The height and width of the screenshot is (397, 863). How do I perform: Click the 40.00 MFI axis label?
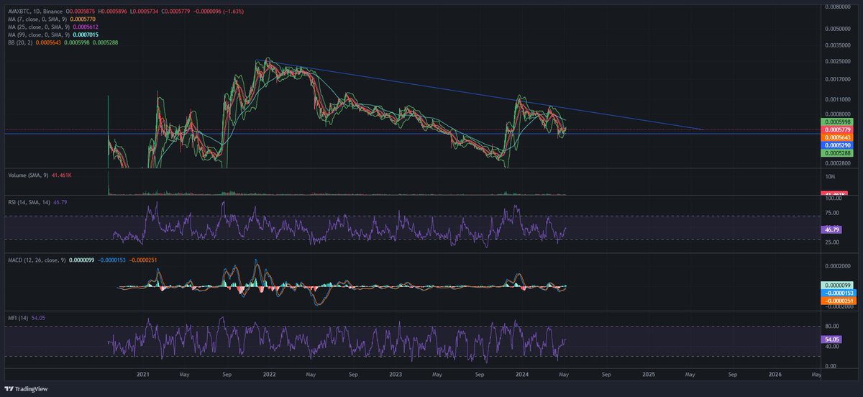click(831, 346)
